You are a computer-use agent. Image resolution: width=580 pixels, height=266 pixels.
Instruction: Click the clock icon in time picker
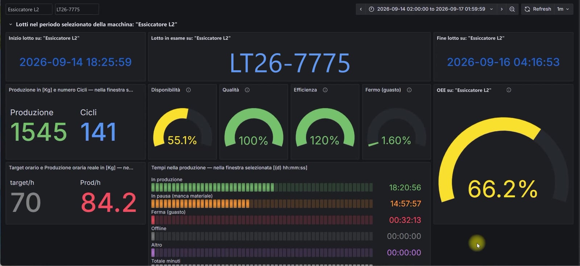372,9
